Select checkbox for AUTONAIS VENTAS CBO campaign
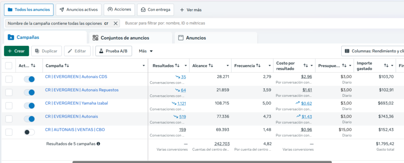This screenshot has height=163, width=404. (9, 132)
